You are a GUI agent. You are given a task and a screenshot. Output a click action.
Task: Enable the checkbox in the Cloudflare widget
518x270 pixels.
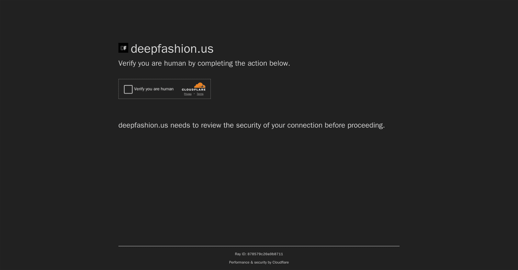(128, 89)
